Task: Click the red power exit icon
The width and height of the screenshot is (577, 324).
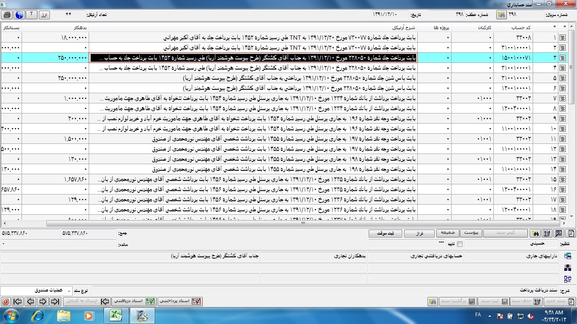Action: pos(5,302)
